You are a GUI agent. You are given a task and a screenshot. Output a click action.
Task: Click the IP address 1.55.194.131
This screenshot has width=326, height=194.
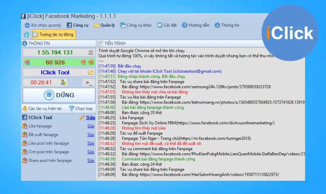[55, 52]
